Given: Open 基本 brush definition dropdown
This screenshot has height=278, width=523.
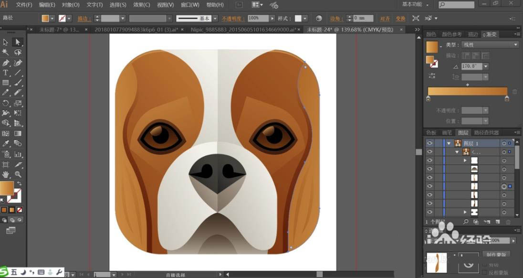Looking at the screenshot, I should (215, 18).
